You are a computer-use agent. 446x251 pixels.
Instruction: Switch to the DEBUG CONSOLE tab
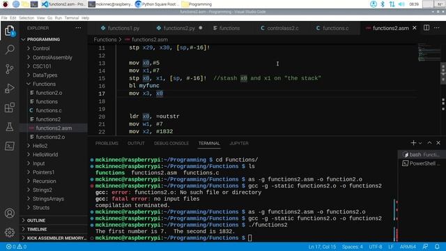171,144
